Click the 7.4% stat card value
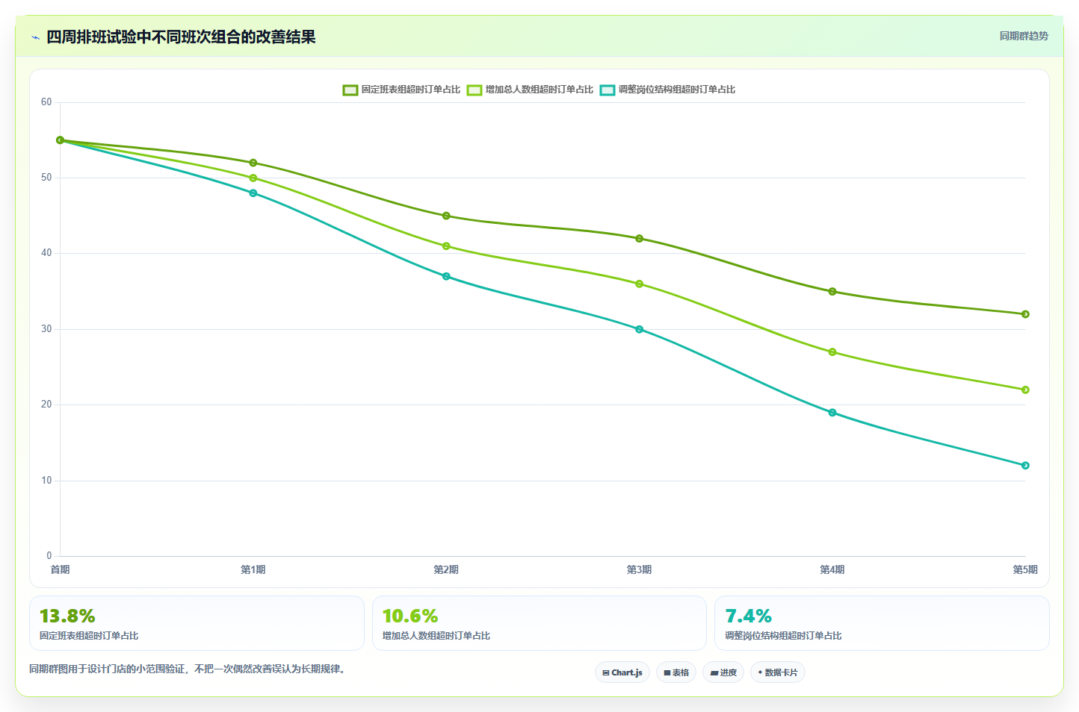This screenshot has height=712, width=1079. coord(748,616)
